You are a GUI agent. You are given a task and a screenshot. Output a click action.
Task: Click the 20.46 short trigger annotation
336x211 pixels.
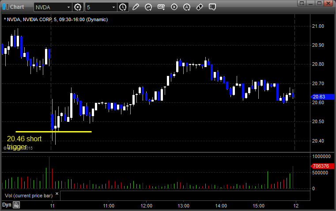tap(24, 143)
